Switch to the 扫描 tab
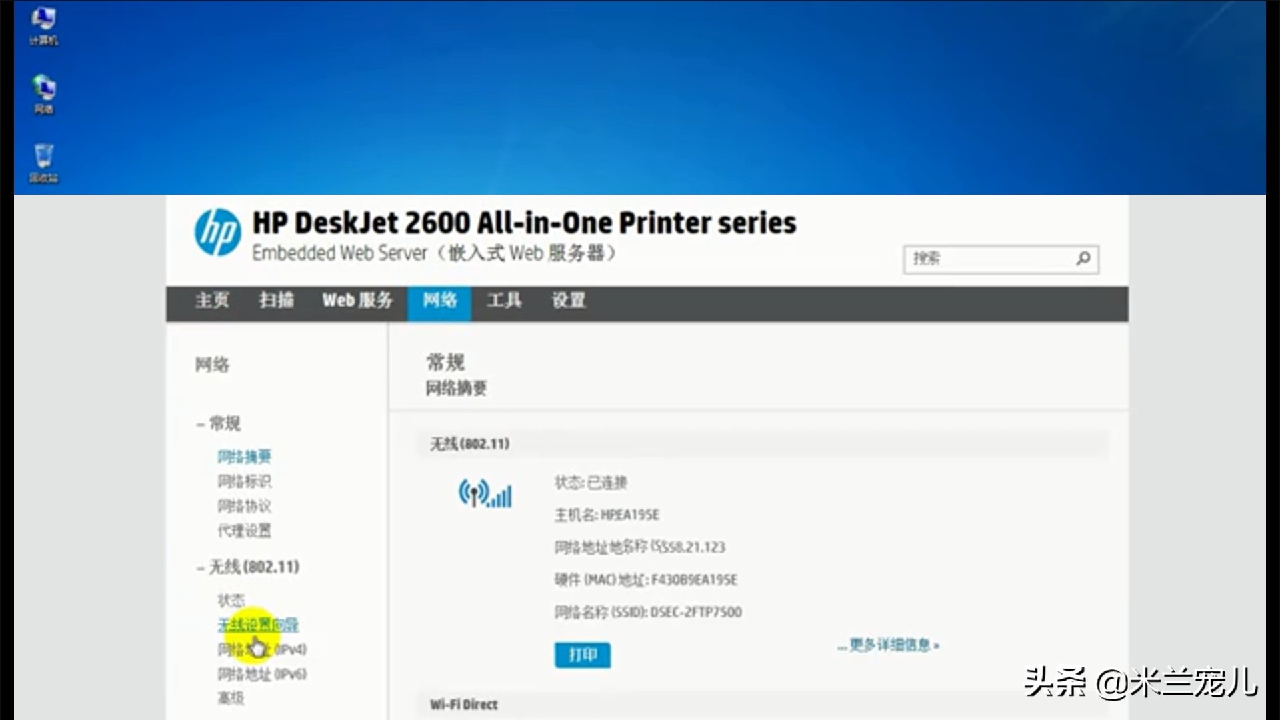This screenshot has width=1280, height=720. point(278,301)
